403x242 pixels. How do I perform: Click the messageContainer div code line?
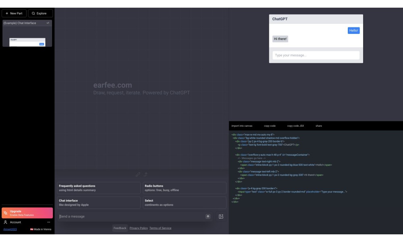point(272,155)
